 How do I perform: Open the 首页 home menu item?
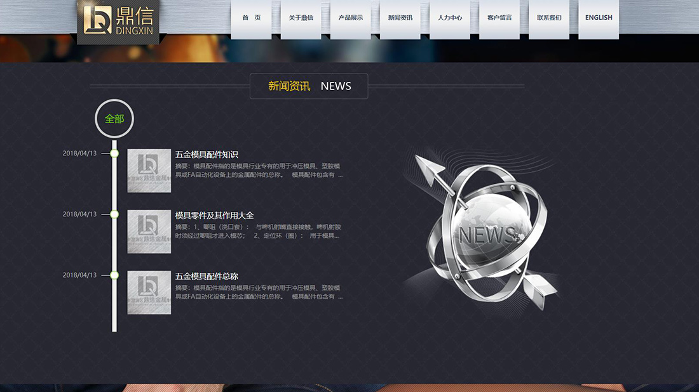[x=252, y=18]
